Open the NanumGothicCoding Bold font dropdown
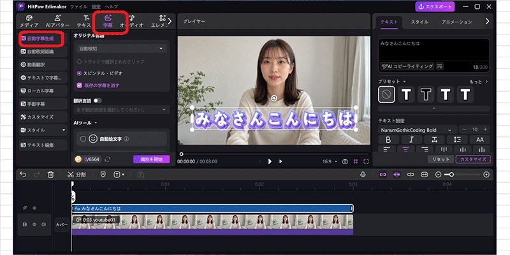 pyautogui.click(x=418, y=130)
